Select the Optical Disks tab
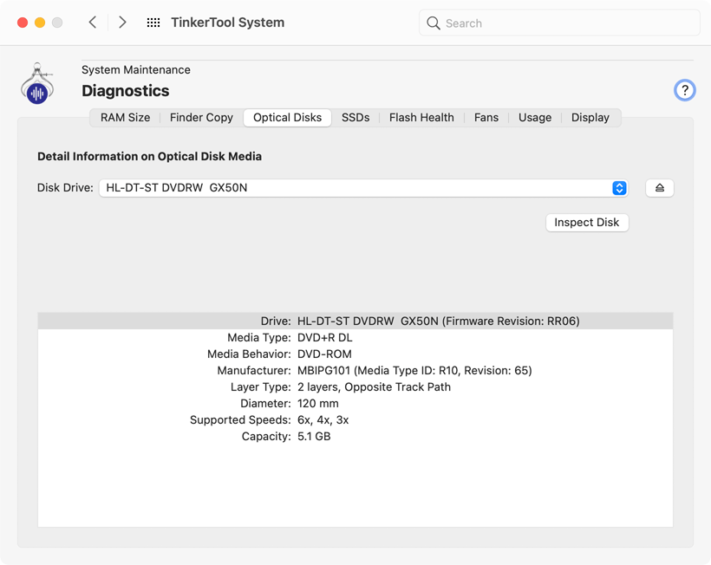Viewport: 711px width, 565px height. pos(288,118)
